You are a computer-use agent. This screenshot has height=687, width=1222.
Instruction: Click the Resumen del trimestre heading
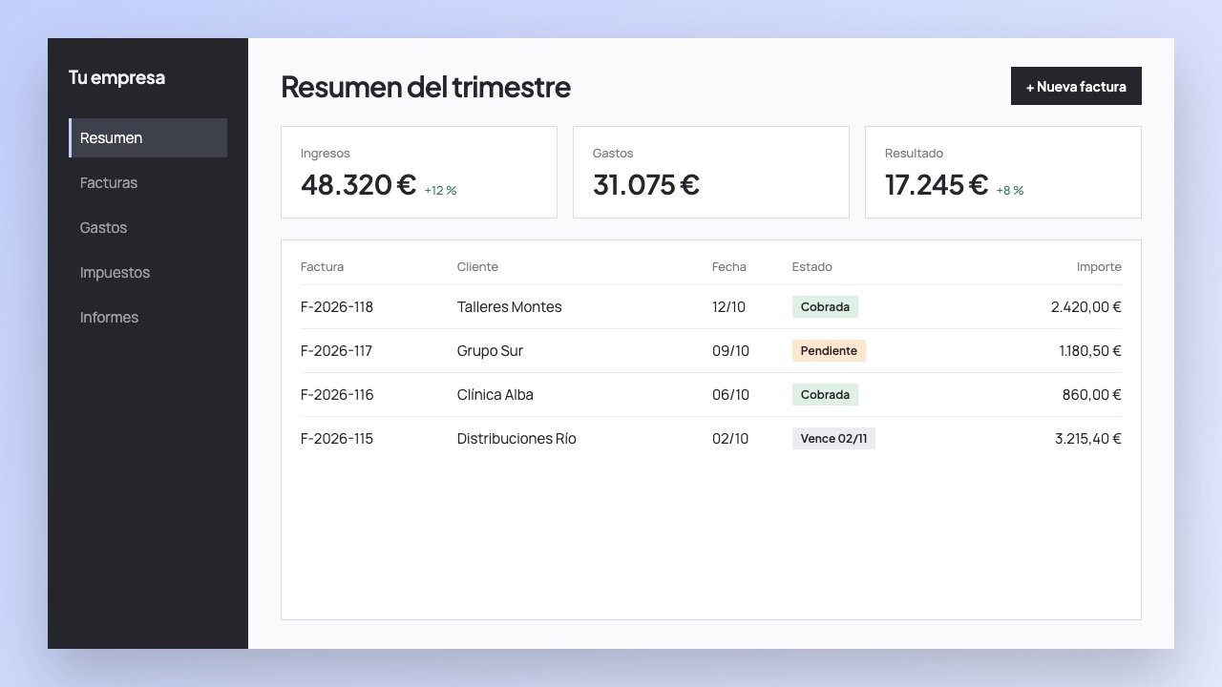point(426,87)
